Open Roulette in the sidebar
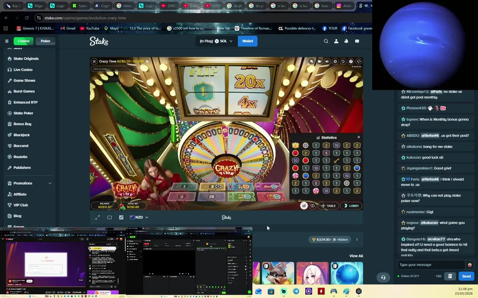Viewport: 478px width, 298px height. click(20, 156)
